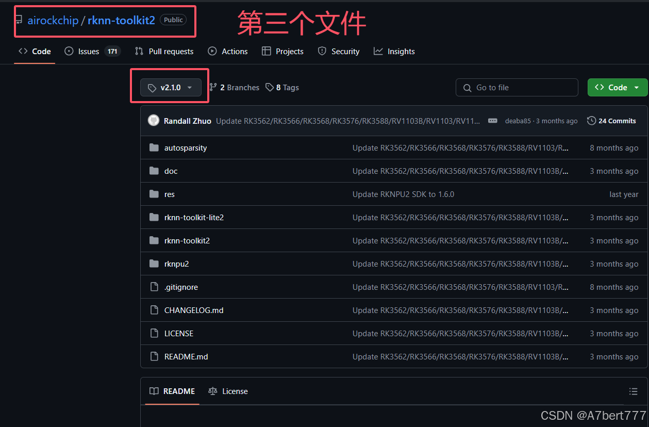This screenshot has height=427, width=649.
Task: Click the autosparsity folder icon
Action: (154, 147)
